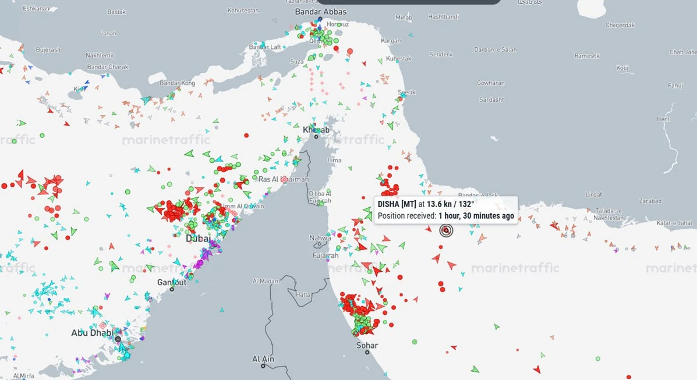Select the Kuhestak label
Screen dimensions: 697x380
pos(399,59)
